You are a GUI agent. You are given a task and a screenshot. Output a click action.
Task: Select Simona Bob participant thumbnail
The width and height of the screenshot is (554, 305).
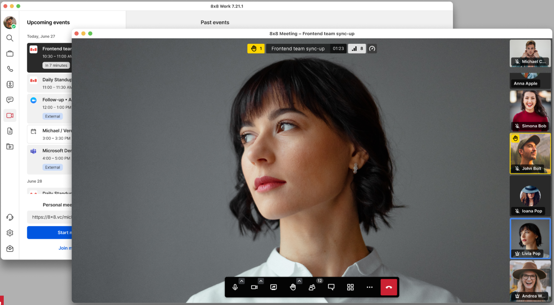click(x=530, y=111)
